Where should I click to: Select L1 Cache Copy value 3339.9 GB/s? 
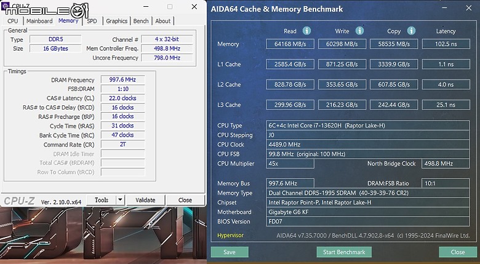[394, 65]
